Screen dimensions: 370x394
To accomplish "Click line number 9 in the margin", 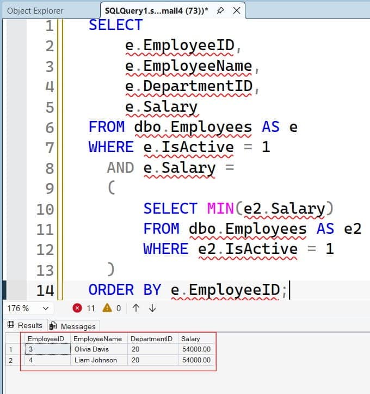I will pyautogui.click(x=50, y=189).
